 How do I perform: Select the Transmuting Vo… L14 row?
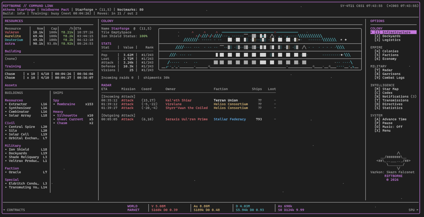point(26,187)
